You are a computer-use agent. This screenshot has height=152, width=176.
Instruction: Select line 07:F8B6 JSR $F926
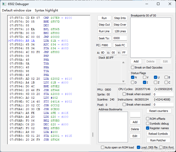coord(35,140)
